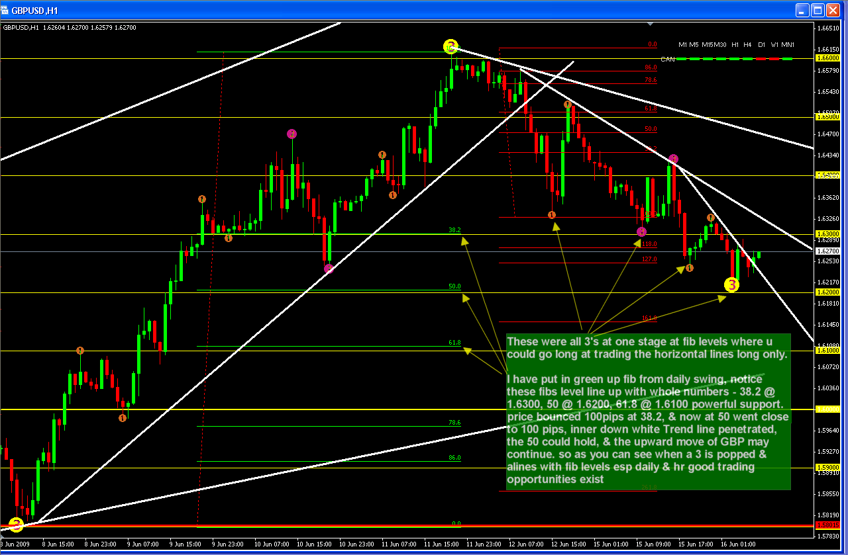
Task: Select the yellow 1.59000 price tag
Action: [x=828, y=467]
